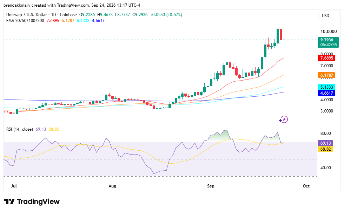
Task: Click the purple 69.13 RSI value tag
Action: click(325, 143)
